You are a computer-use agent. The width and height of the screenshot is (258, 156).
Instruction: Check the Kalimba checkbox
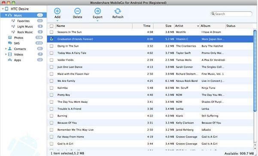click(x=52, y=88)
